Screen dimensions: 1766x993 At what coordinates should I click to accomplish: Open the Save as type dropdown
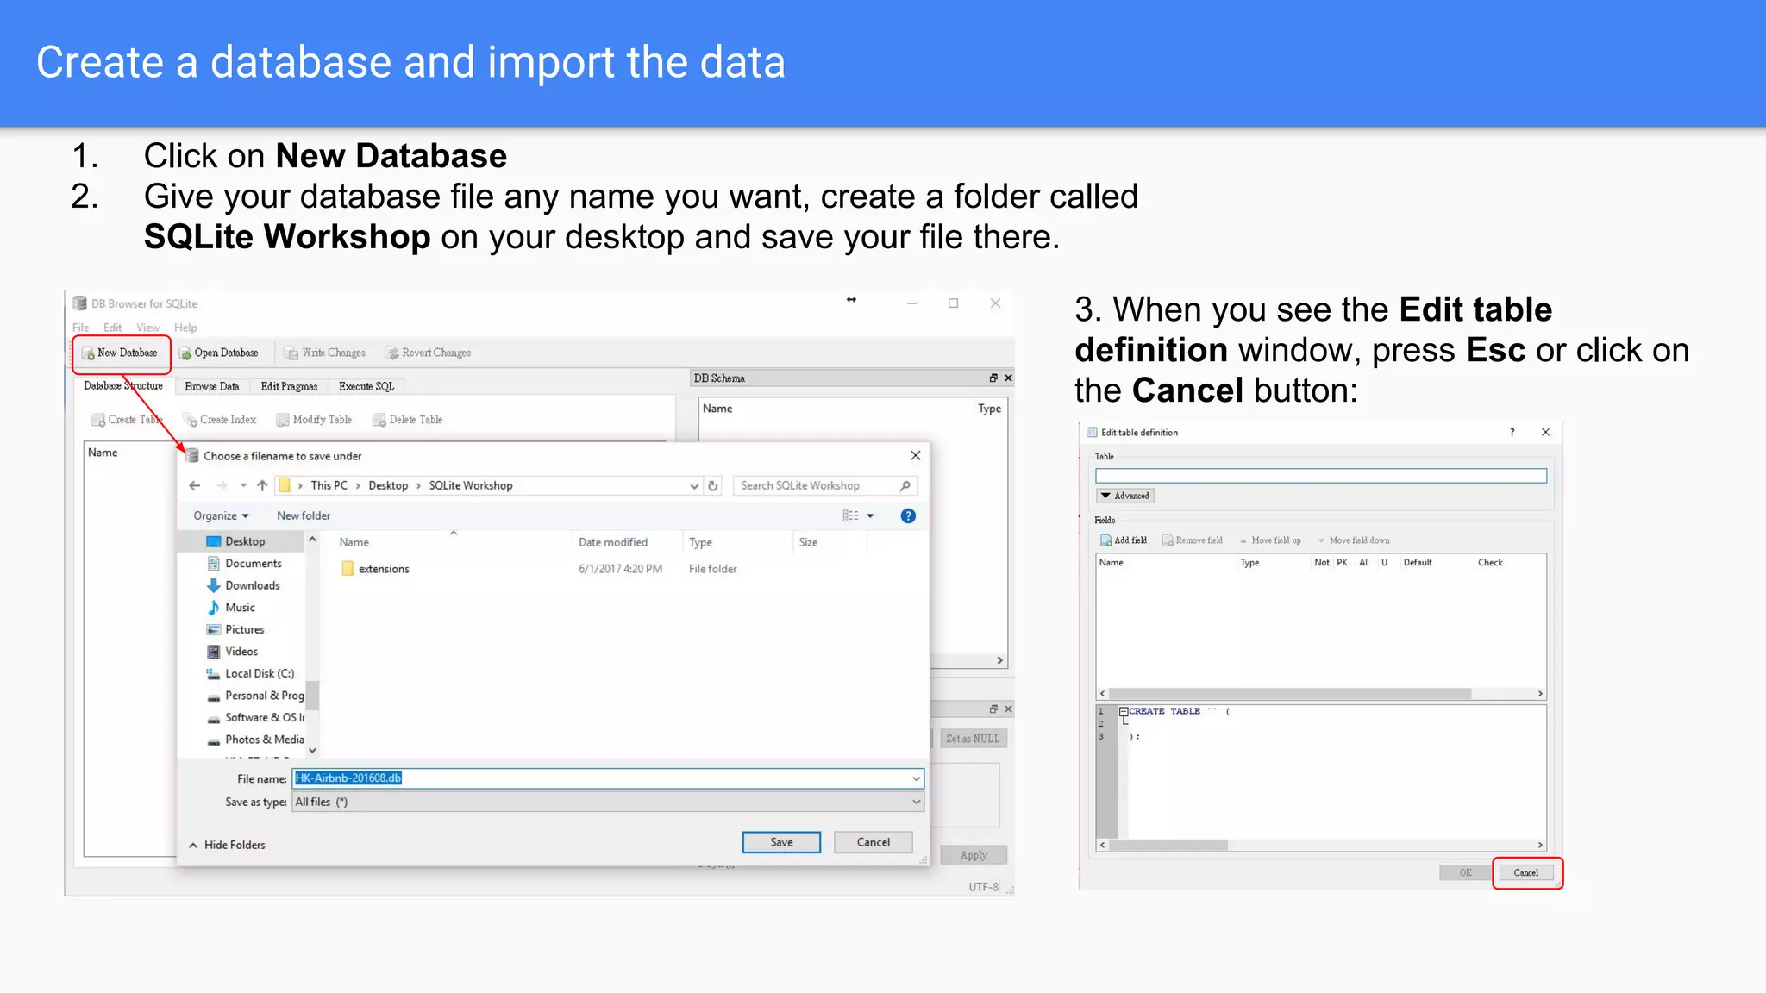[x=608, y=802]
